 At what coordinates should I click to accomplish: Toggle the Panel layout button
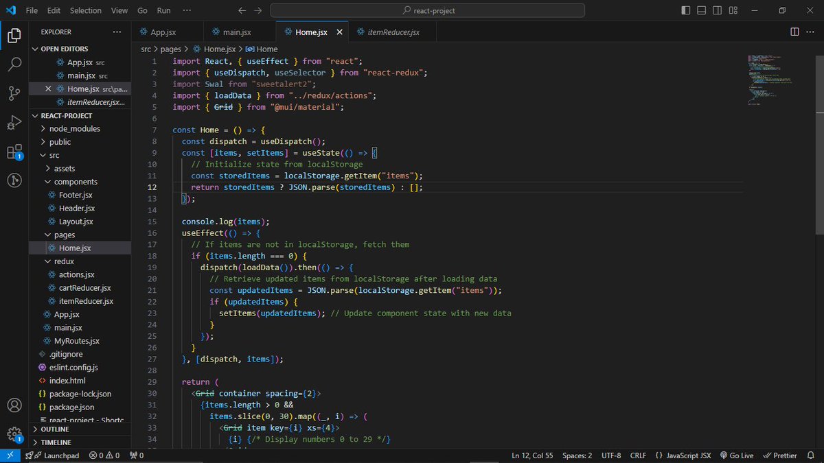click(x=702, y=10)
